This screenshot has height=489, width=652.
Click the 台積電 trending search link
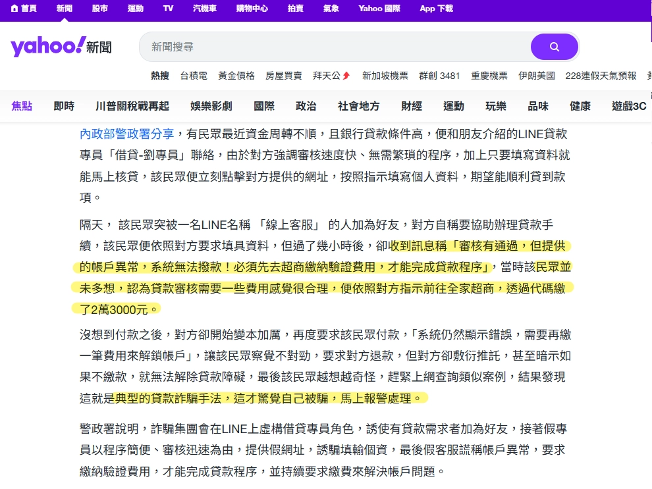click(193, 76)
